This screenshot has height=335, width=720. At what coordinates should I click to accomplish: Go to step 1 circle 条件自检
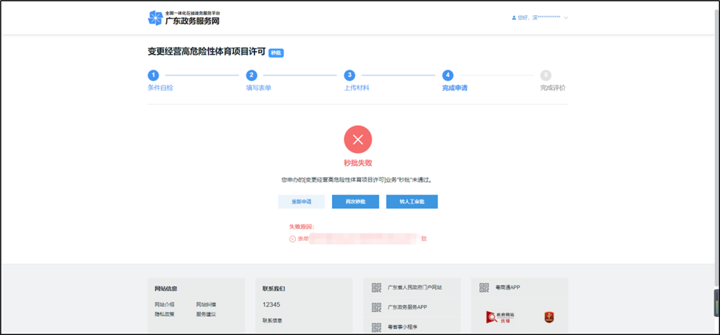click(x=153, y=75)
